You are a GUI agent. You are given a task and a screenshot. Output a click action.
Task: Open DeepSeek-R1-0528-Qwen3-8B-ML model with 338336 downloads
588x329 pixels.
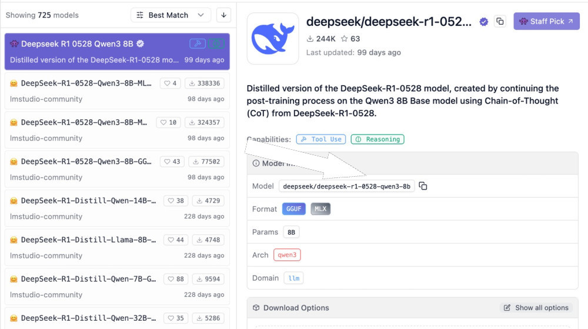tap(117, 90)
